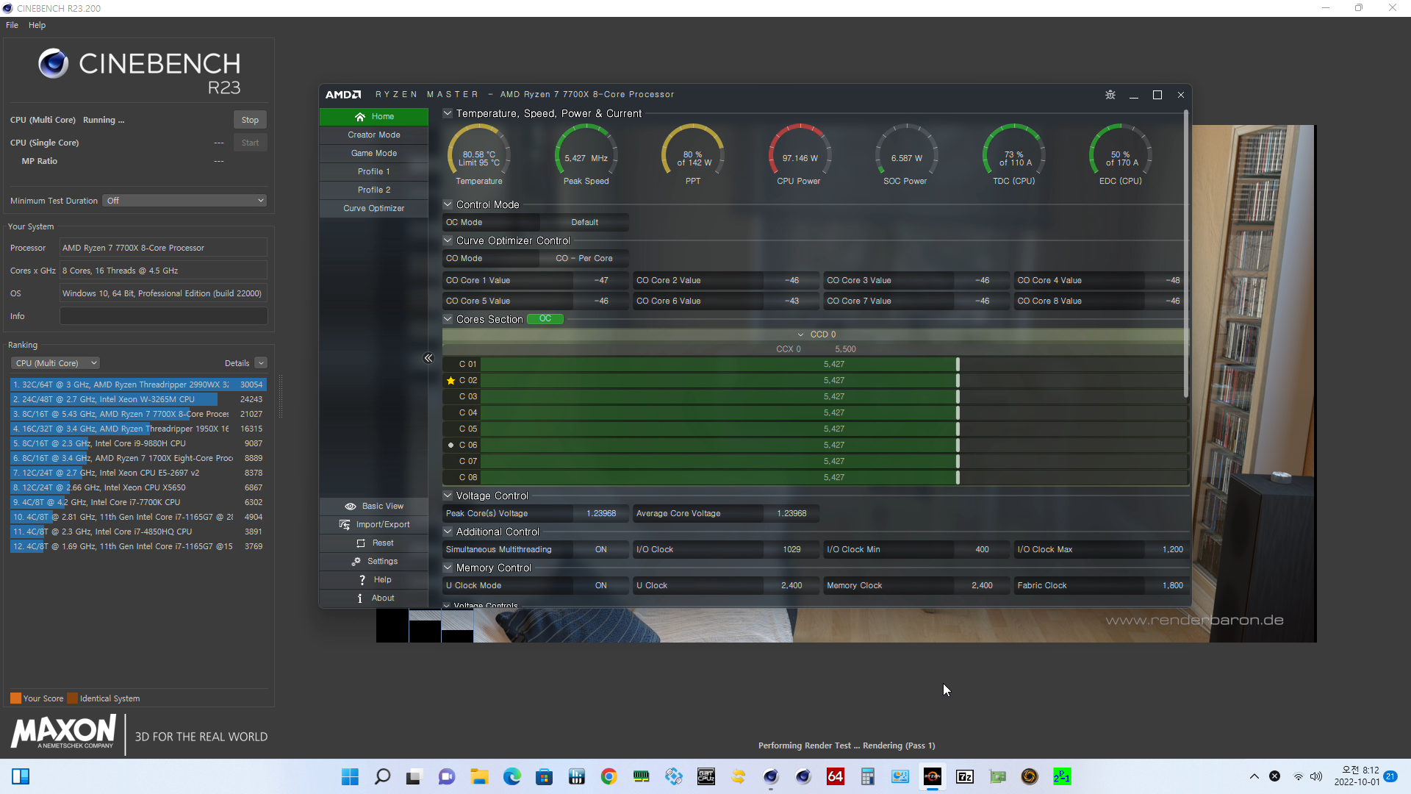The image size is (1411, 794).
Task: Show hidden system tray icons
Action: pos(1254,776)
